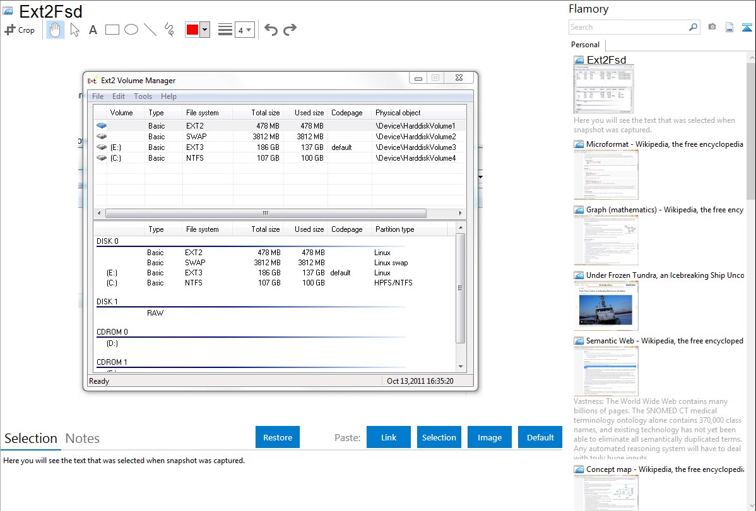The height and width of the screenshot is (511, 756).
Task: Click the page document icon in Flamory
Action: point(729,27)
